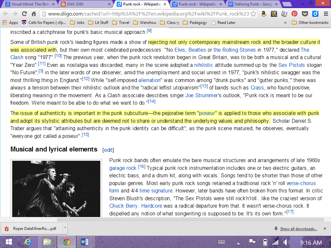Click the punk band performance photo
This screenshot has width=331, height=248.
click(56, 189)
